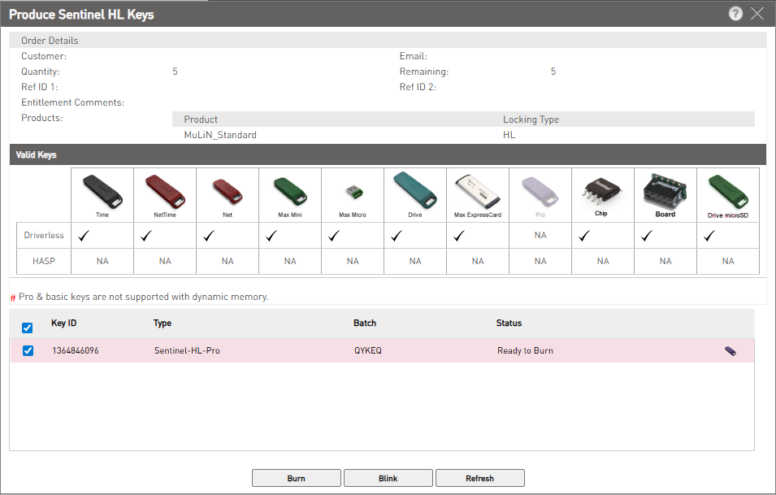
Task: Click the Status column header
Action: click(509, 323)
